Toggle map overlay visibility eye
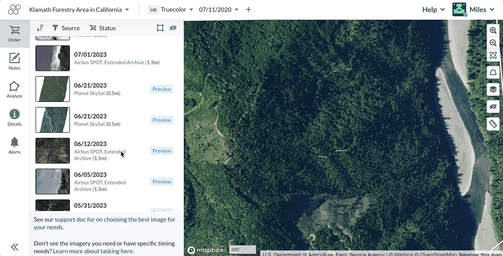Viewport: 503px width, 256px height. (x=493, y=106)
